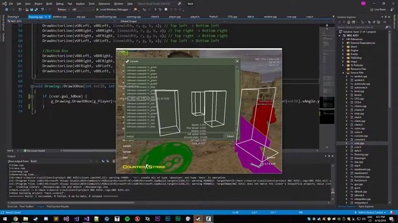Select aimbot.cpp in Solution Explorer
This screenshot has width=398, height=223.
(361, 76)
